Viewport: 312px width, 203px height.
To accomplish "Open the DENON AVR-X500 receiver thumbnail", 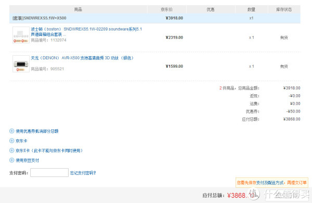I will [21, 64].
